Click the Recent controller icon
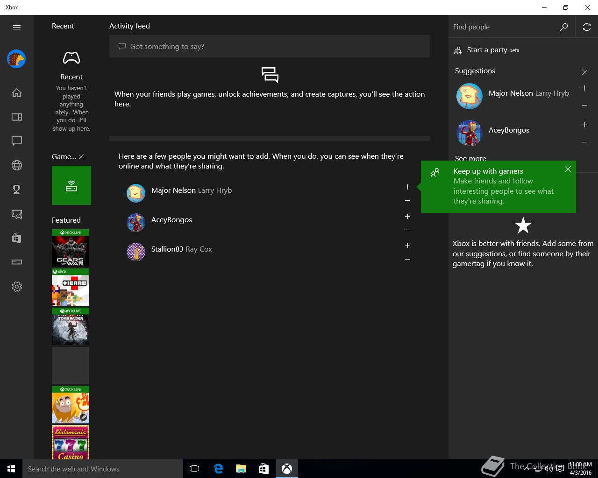598x478 pixels. (71, 58)
